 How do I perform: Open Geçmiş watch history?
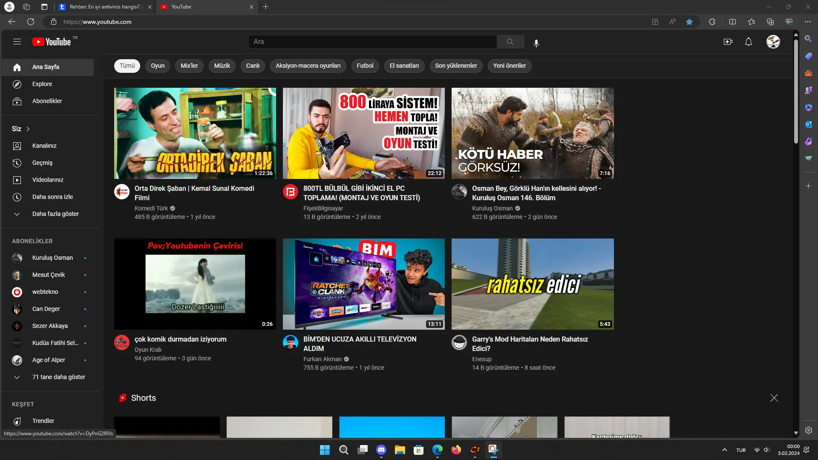point(48,163)
